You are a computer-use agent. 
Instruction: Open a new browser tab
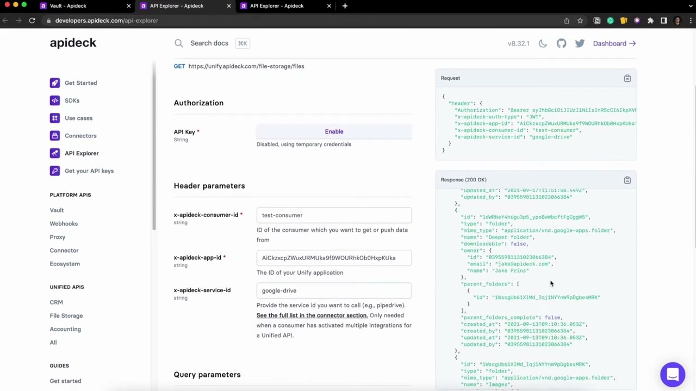[x=345, y=6]
